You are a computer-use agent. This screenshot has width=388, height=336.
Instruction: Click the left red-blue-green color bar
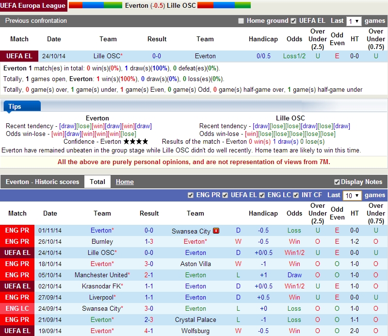[x=95, y=5]
